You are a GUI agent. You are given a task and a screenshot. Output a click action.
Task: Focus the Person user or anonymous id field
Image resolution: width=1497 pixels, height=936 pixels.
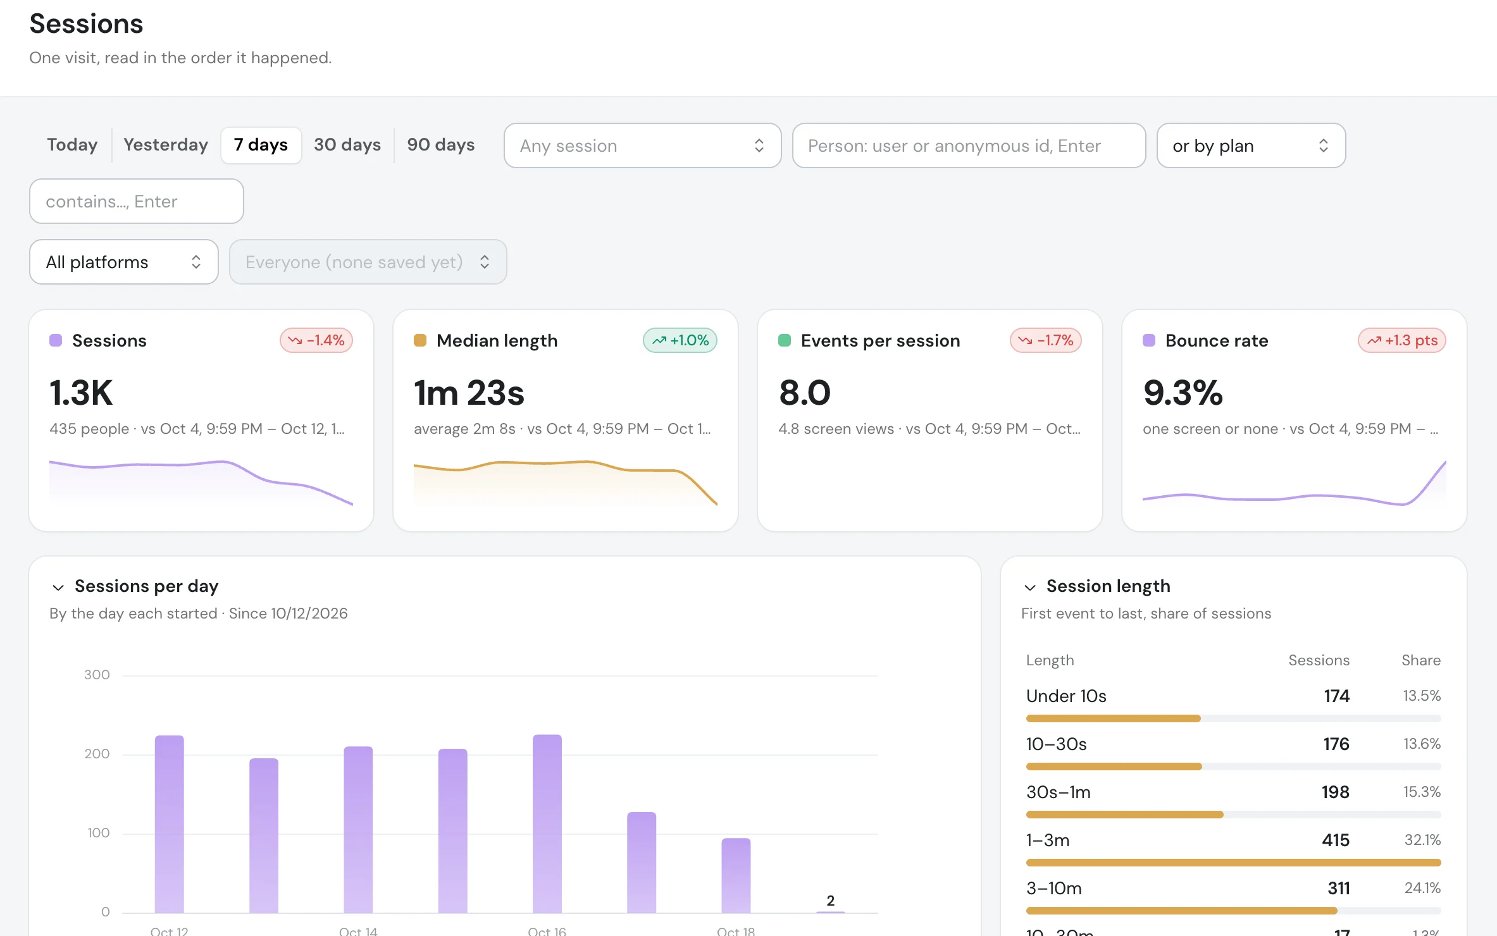coord(969,145)
